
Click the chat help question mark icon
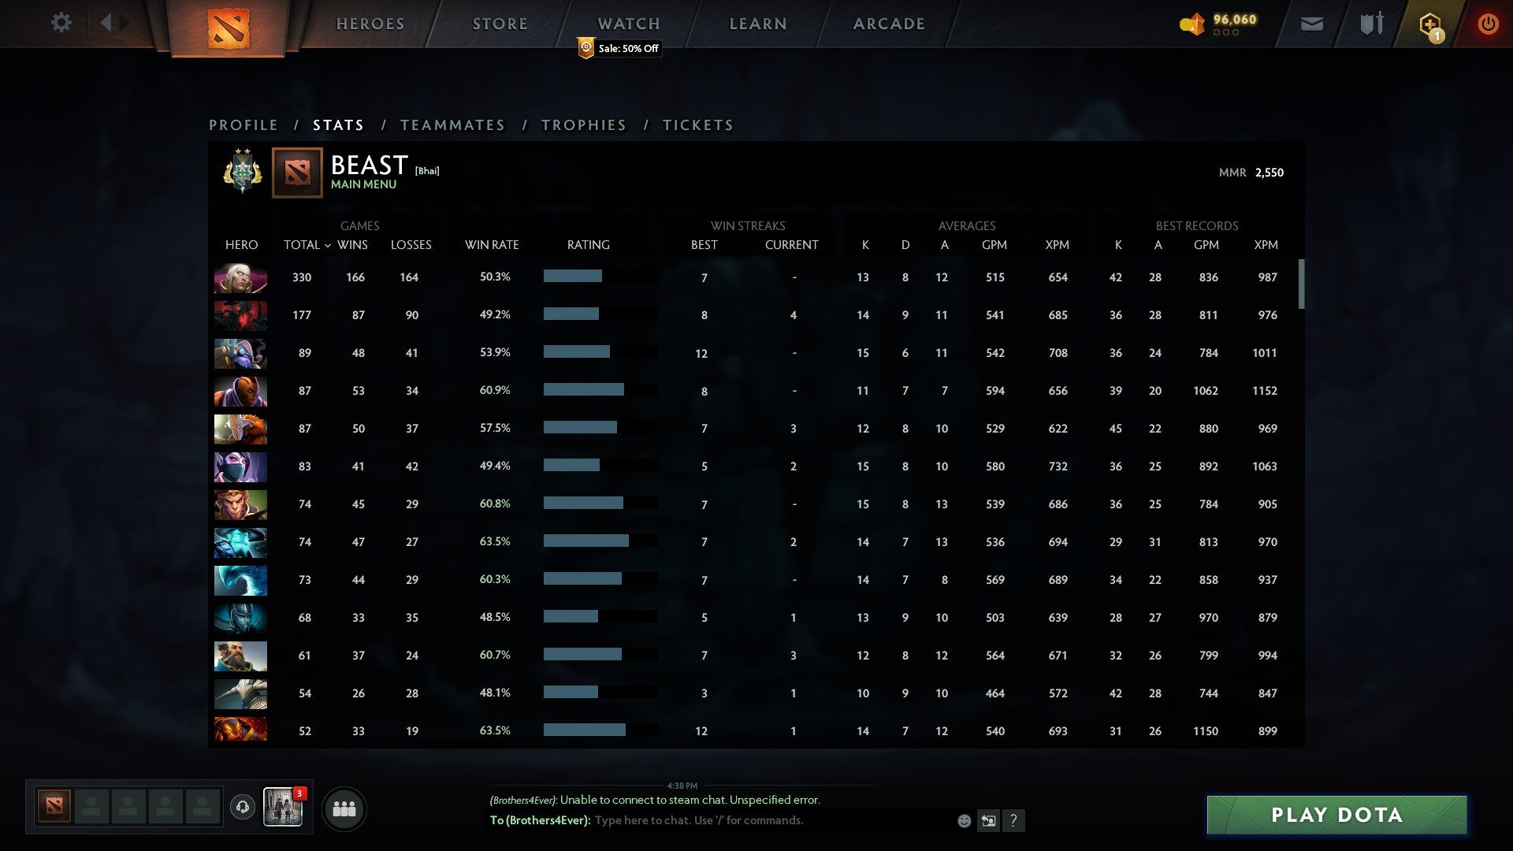1014,821
